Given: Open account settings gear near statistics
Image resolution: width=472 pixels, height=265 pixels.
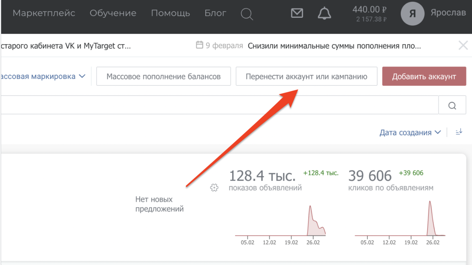Looking at the screenshot, I should coord(214,188).
